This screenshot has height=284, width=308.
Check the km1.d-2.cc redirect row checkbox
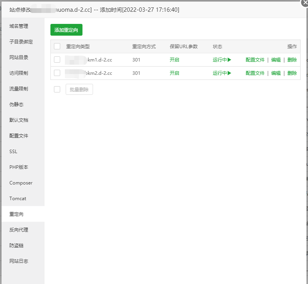(x=57, y=60)
